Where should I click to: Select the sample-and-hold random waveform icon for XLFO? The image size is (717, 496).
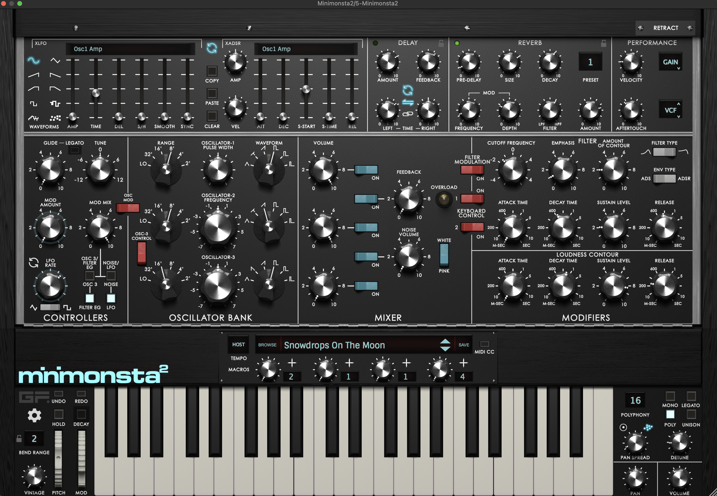tap(56, 118)
